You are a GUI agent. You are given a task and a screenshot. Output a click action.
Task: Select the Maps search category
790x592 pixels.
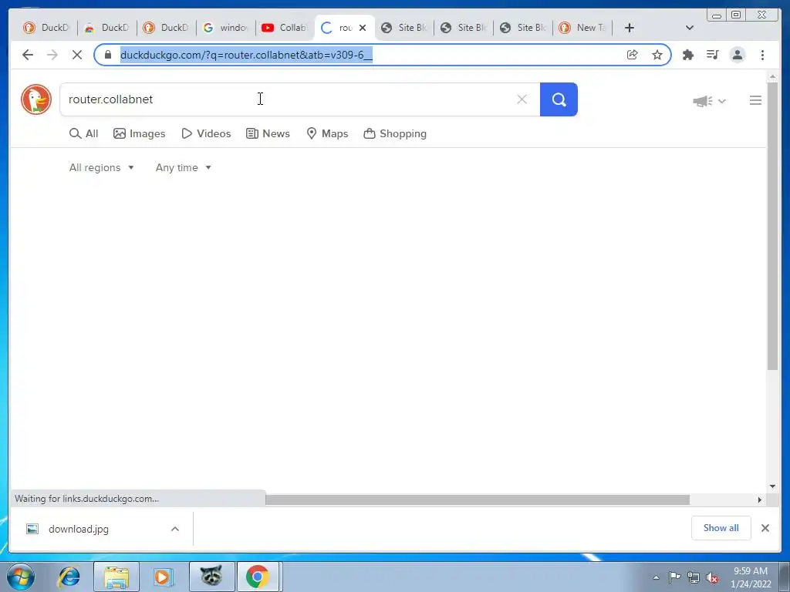(x=327, y=133)
